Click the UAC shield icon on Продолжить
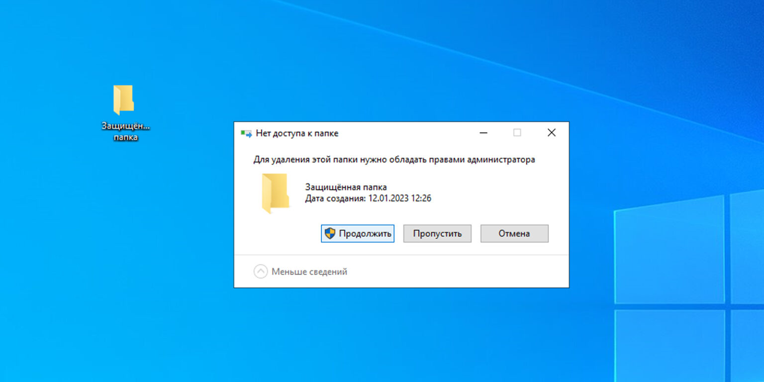This screenshot has height=382, width=764. [330, 233]
